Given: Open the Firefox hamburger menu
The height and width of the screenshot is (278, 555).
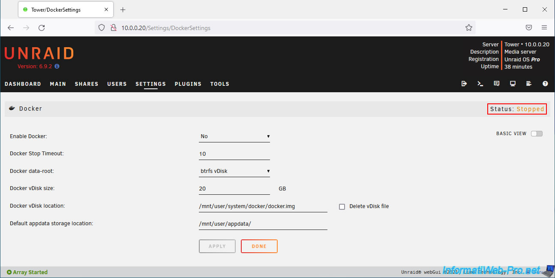Looking at the screenshot, I should point(544,28).
